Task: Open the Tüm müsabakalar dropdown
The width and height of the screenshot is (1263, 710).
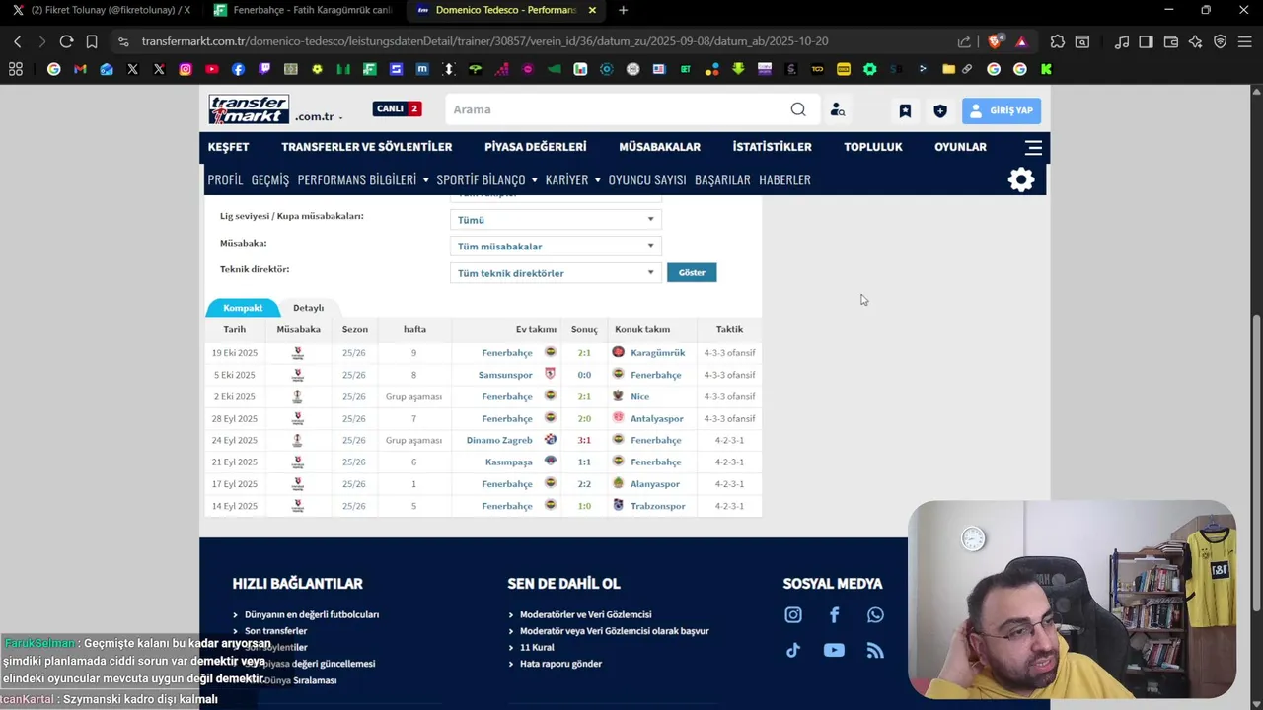Action: coord(556,247)
